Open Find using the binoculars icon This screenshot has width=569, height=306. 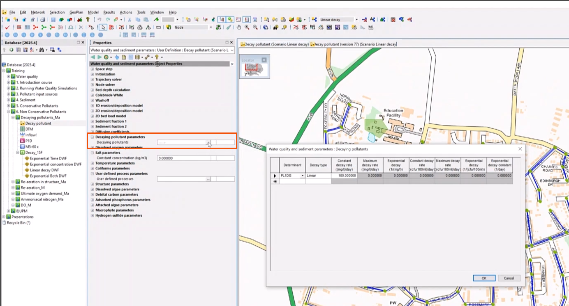(x=276, y=27)
